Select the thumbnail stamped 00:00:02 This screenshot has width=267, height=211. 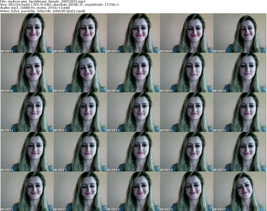click(x=80, y=33)
